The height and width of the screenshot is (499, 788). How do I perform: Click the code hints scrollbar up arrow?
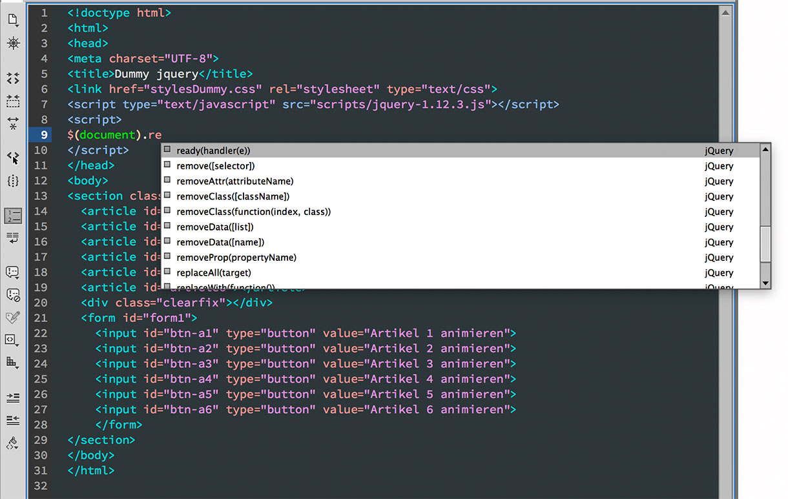coord(765,149)
